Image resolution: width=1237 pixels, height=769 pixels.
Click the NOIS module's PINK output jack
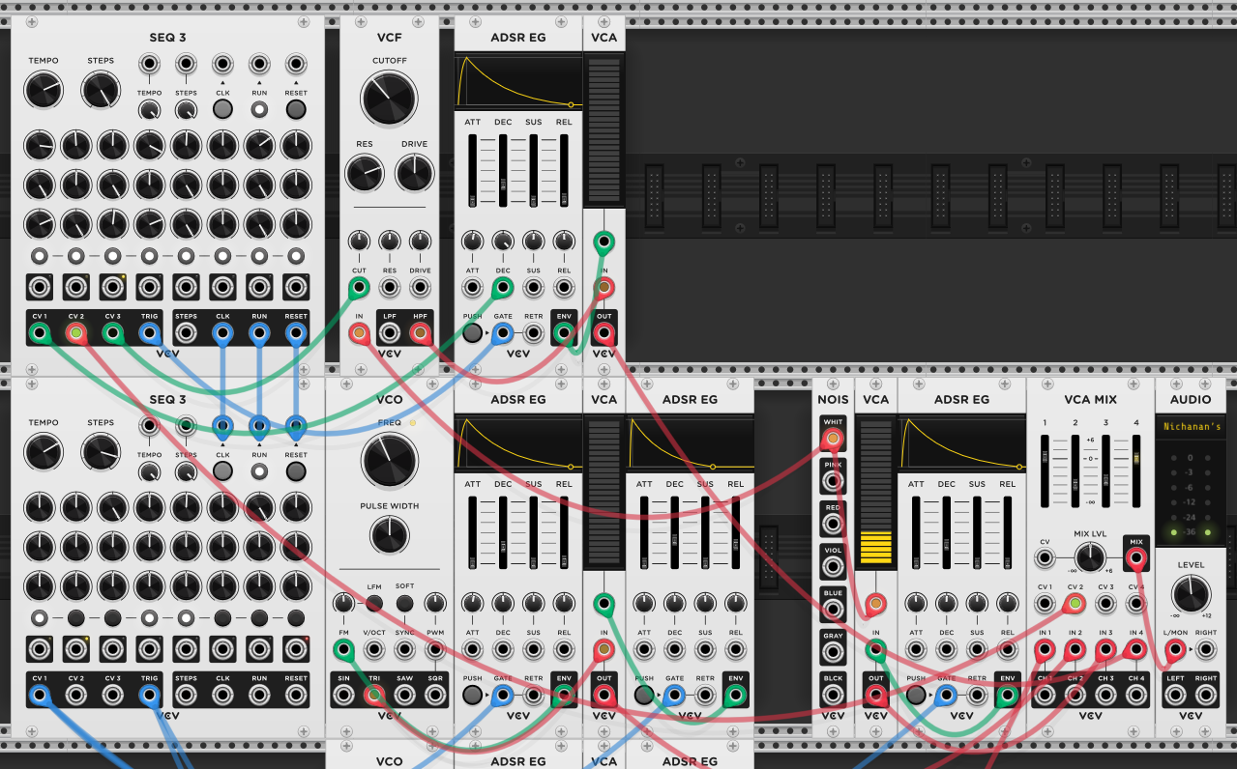tap(833, 481)
